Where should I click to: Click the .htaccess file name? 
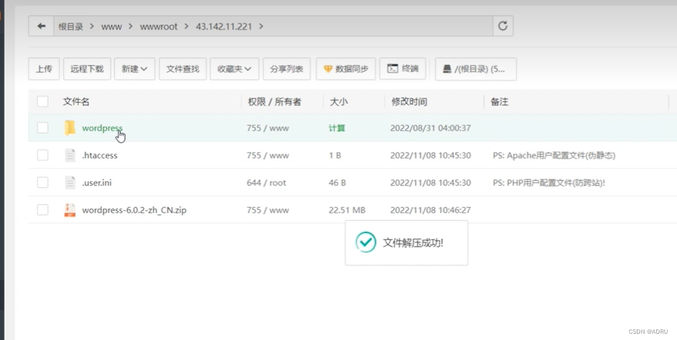tap(99, 155)
